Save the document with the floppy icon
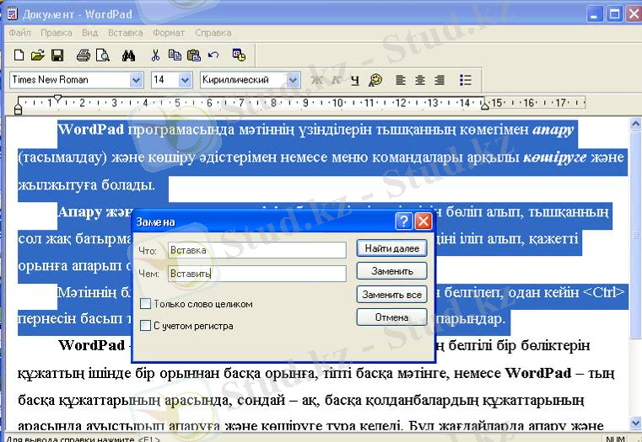This screenshot has width=642, height=442. click(x=57, y=56)
